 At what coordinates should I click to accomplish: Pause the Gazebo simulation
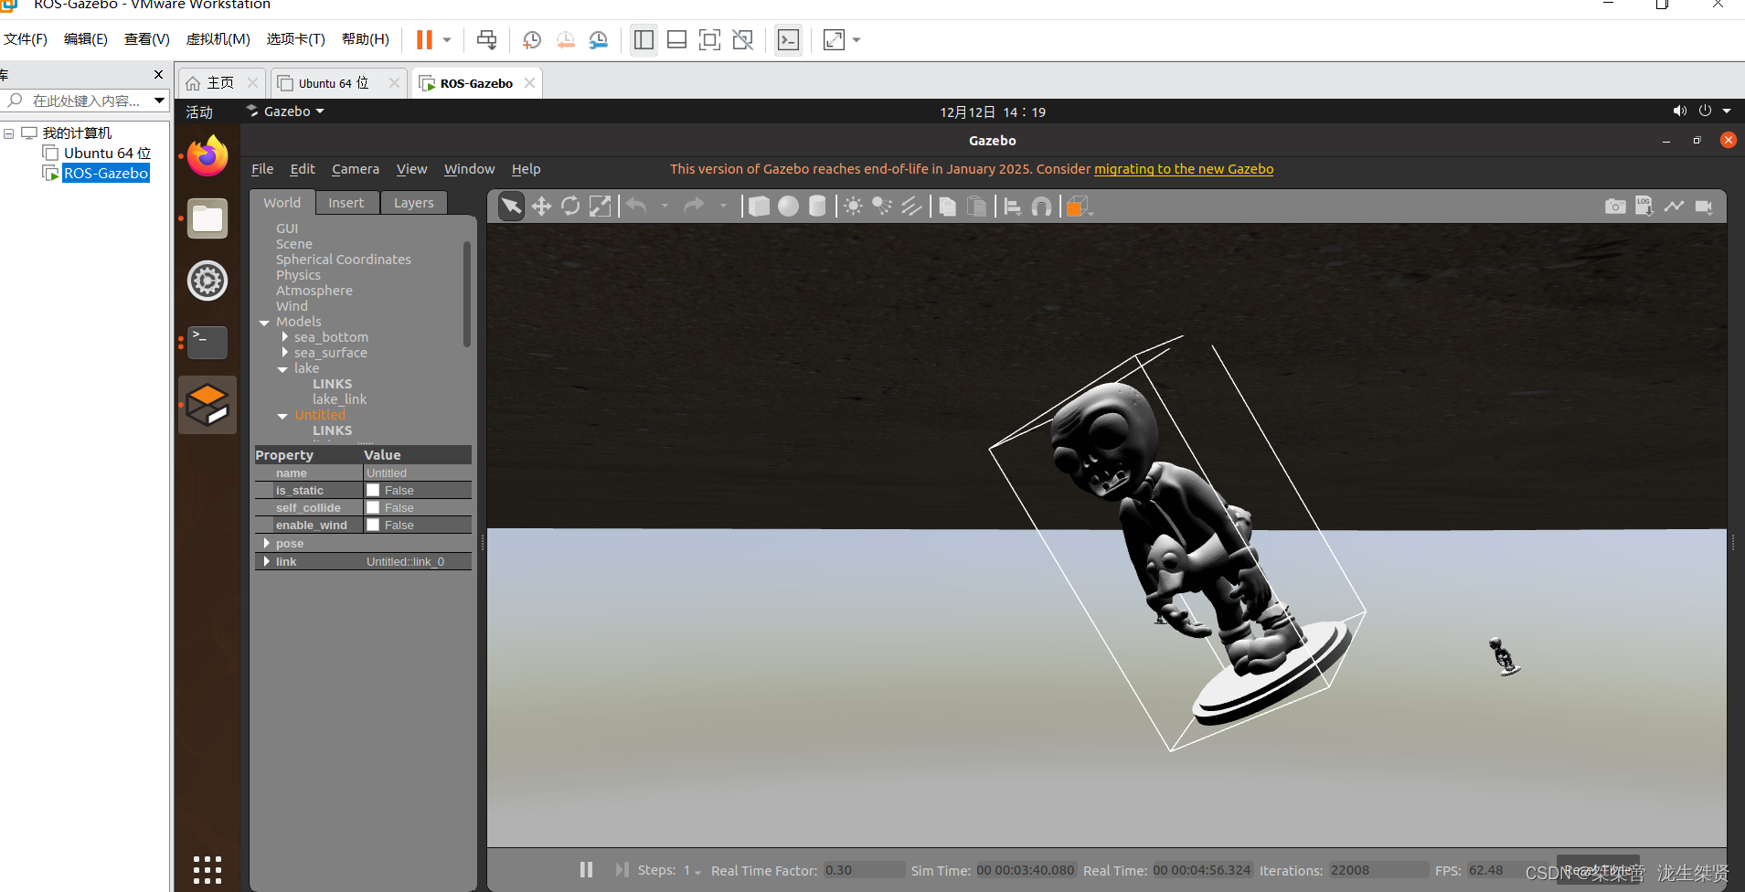coord(586,870)
